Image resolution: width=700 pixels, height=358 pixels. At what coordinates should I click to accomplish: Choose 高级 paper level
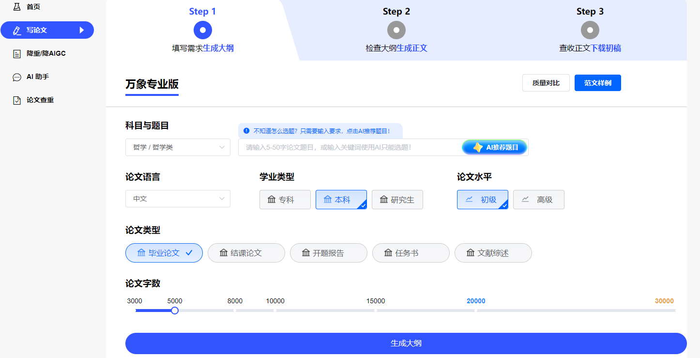click(x=539, y=200)
